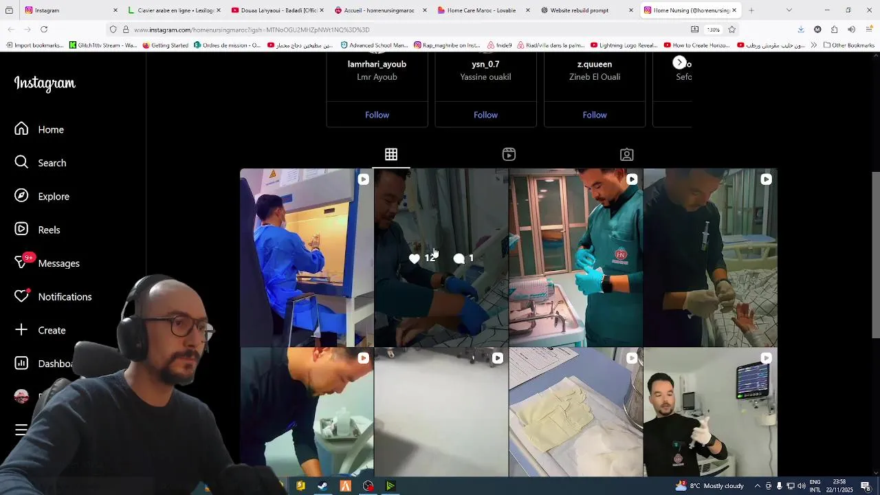Follow ysn_0.7 Yassine ouakil
Viewport: 880px width, 495px height.
pyautogui.click(x=485, y=115)
